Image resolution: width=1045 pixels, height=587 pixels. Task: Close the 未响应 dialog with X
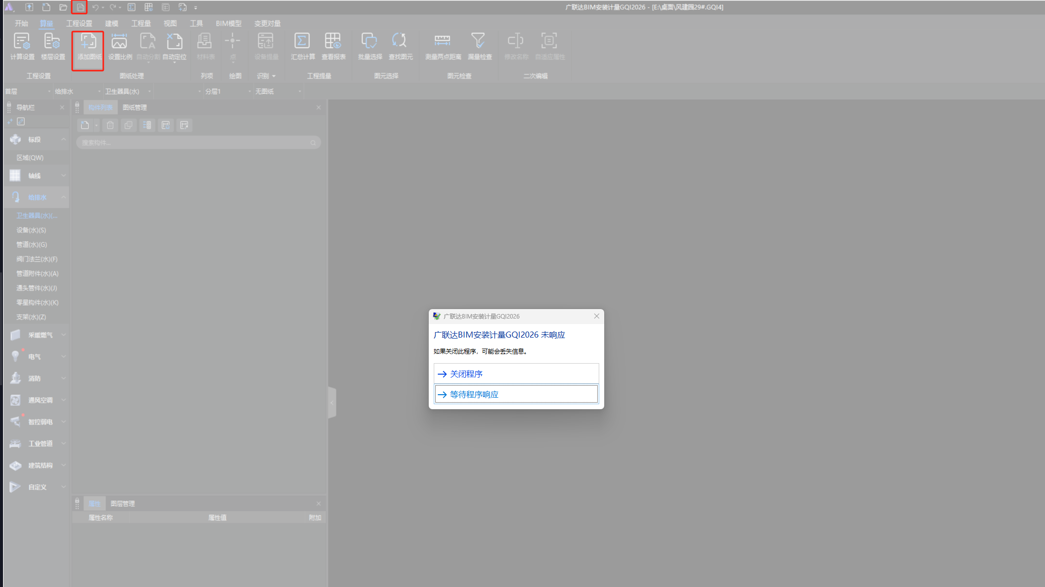point(596,316)
